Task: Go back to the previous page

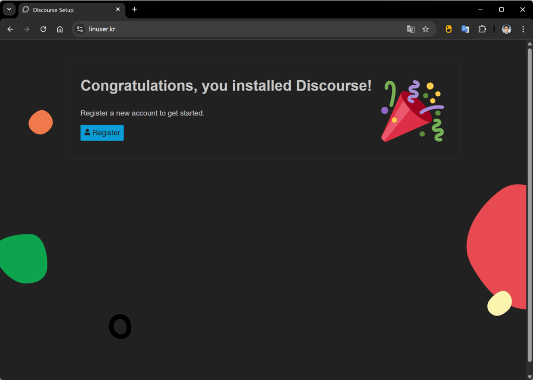Action: click(x=10, y=29)
